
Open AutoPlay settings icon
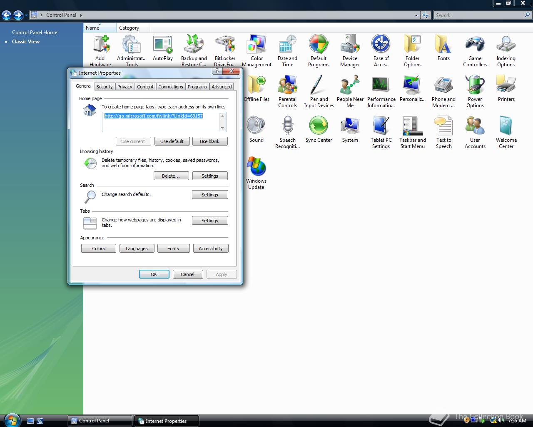tap(163, 48)
